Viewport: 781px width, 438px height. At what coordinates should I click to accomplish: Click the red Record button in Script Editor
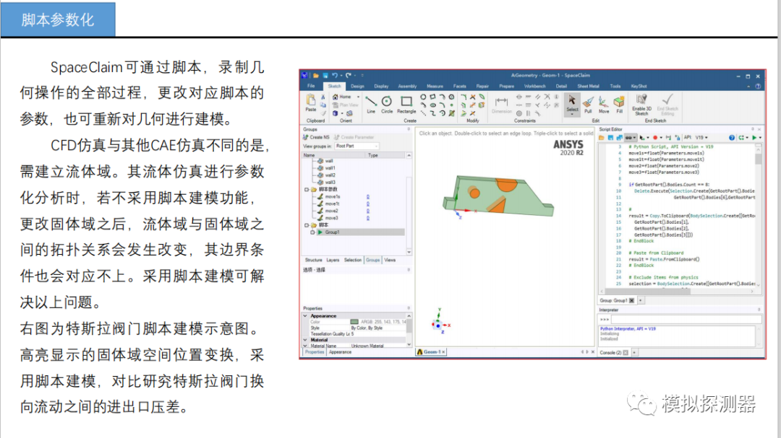655,138
